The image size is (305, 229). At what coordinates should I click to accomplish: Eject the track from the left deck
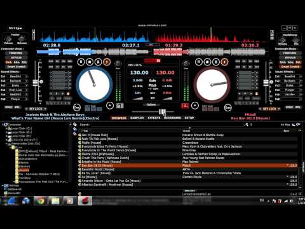[110, 106]
